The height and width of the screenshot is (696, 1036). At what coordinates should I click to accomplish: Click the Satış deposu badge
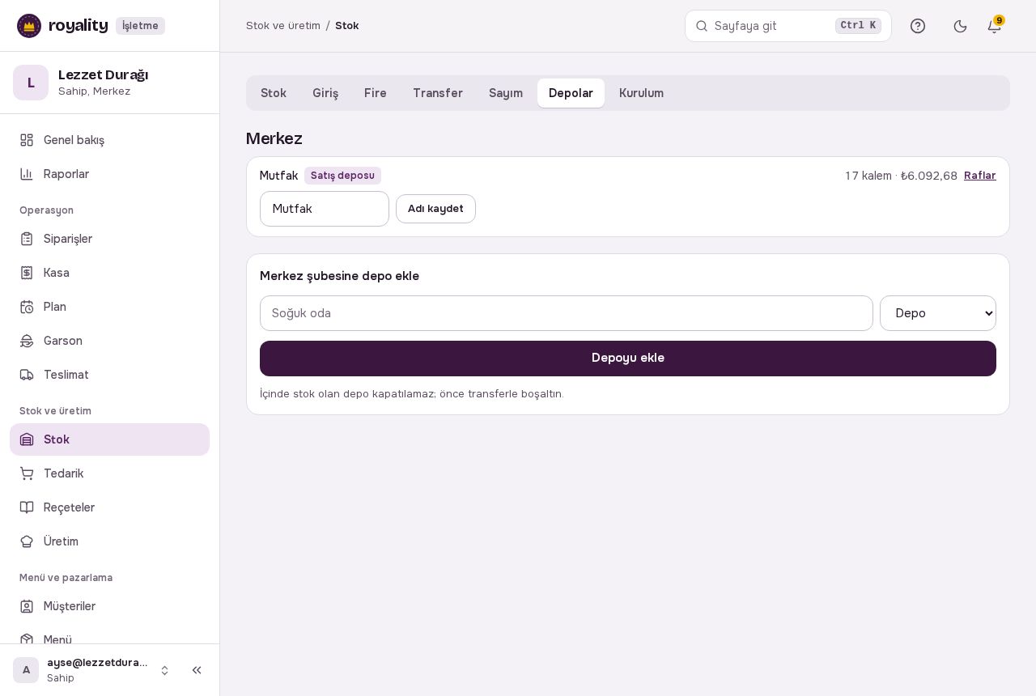(342, 176)
